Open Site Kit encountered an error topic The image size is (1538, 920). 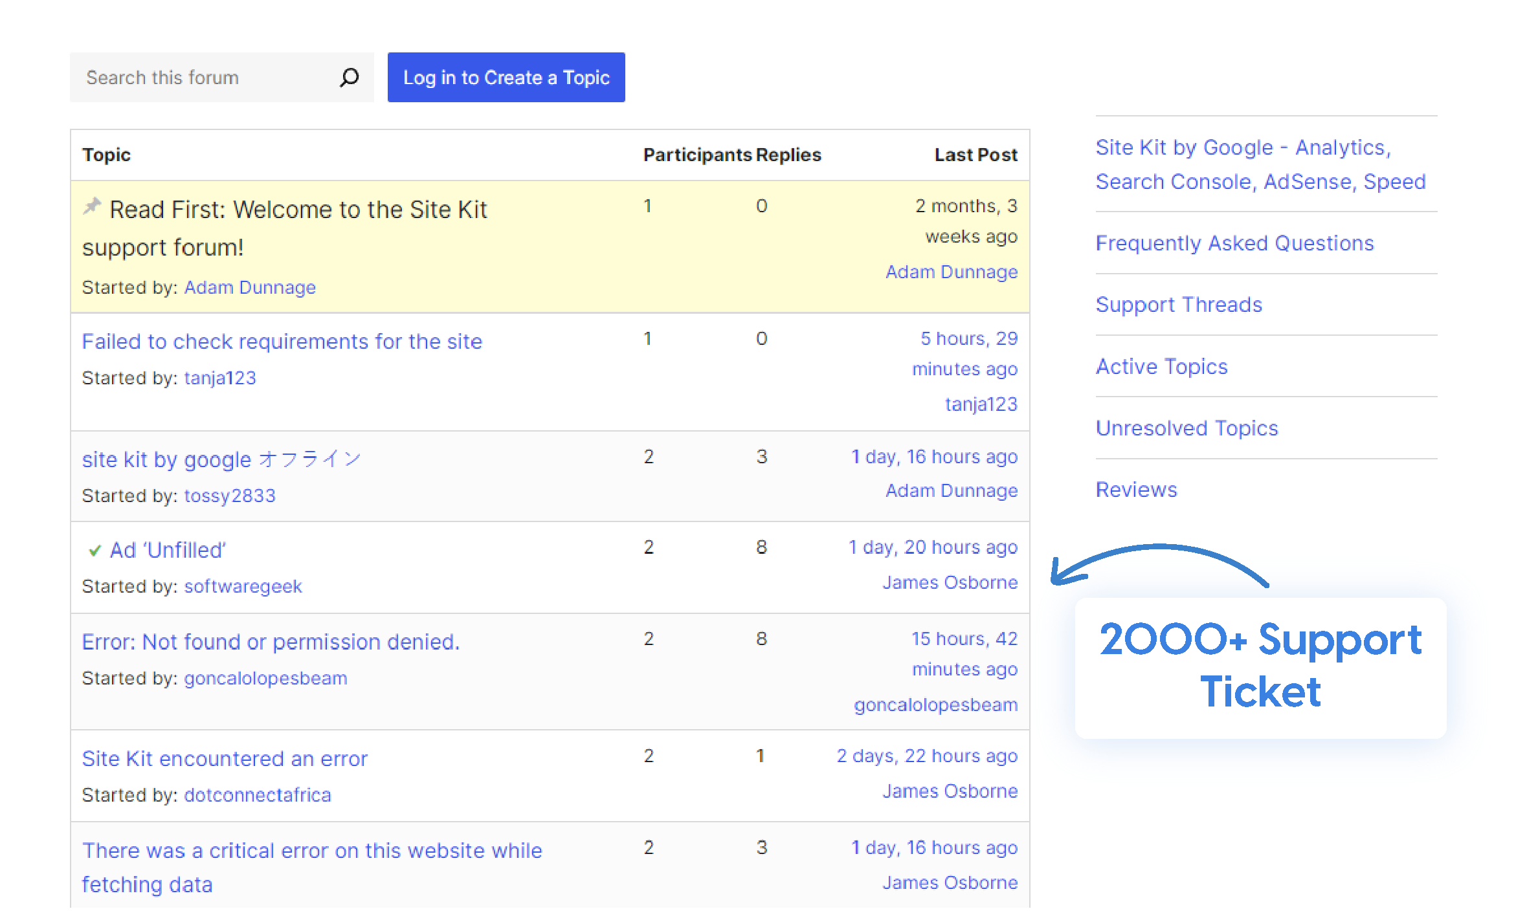[225, 758]
